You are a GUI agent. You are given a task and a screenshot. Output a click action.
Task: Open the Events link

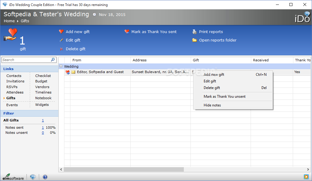point(12,105)
